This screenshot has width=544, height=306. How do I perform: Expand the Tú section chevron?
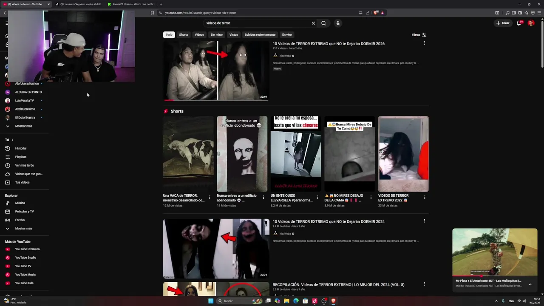click(x=12, y=140)
